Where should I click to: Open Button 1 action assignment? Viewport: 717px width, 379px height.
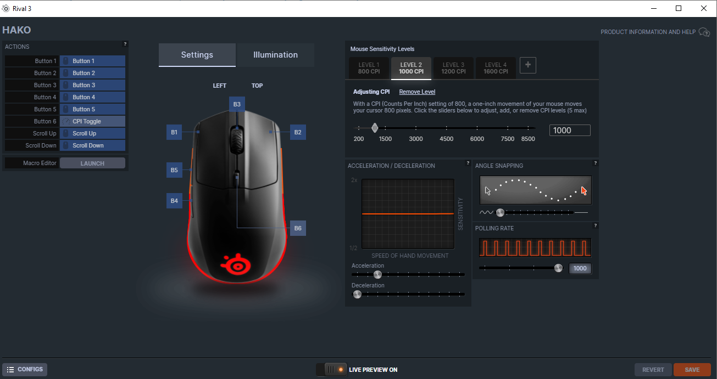[x=92, y=61]
